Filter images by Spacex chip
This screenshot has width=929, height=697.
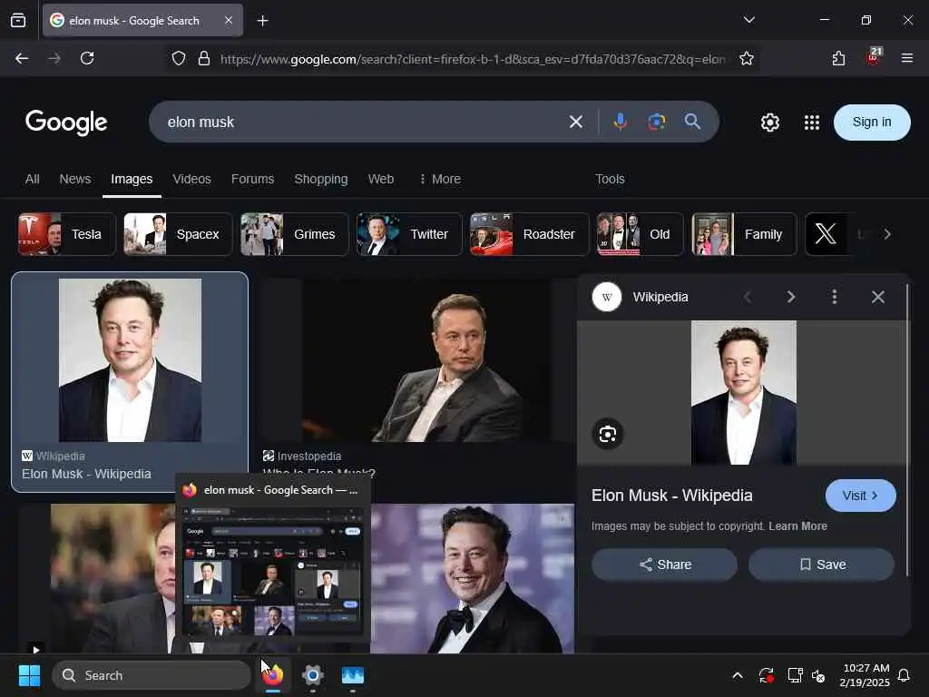point(178,234)
